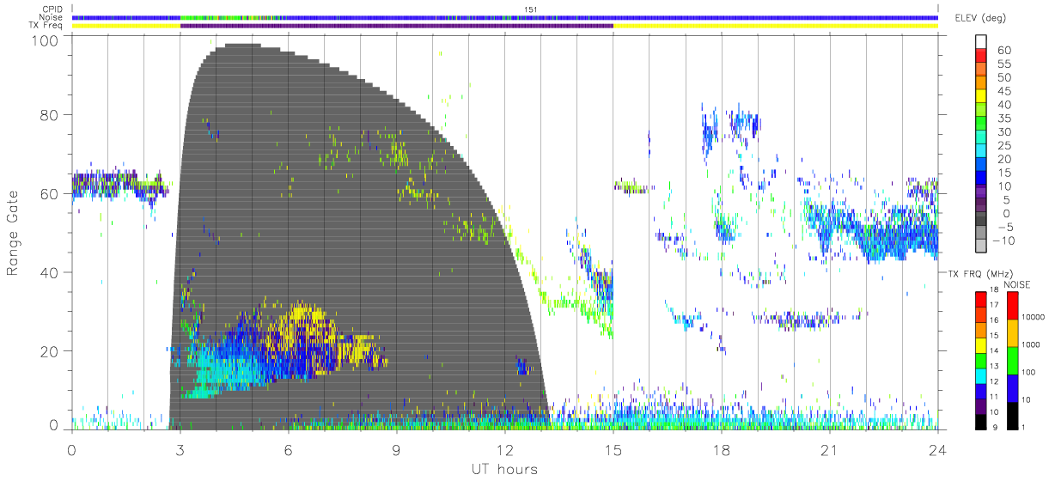Click the '60' tick on the Range Gate axis
This screenshot has width=1055, height=487.
51,193
